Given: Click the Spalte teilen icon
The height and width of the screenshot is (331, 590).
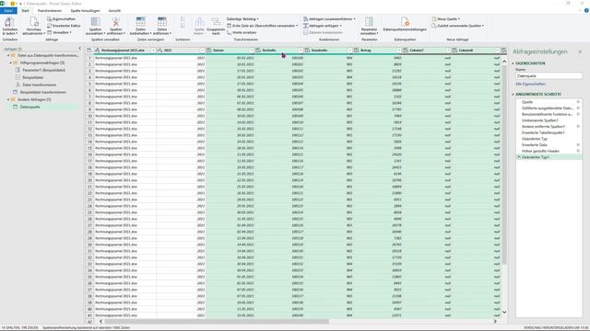Looking at the screenshot, I should [x=199, y=22].
